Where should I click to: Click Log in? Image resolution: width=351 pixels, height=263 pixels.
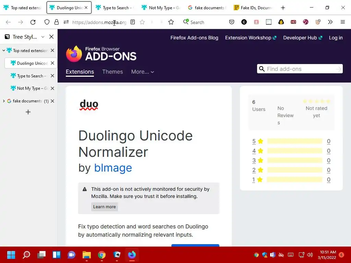336,38
